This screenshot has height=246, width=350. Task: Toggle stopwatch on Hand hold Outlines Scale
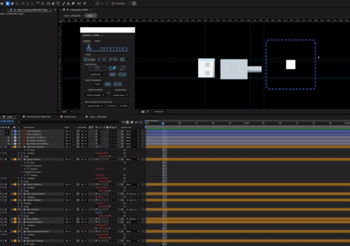click(x=22, y=156)
